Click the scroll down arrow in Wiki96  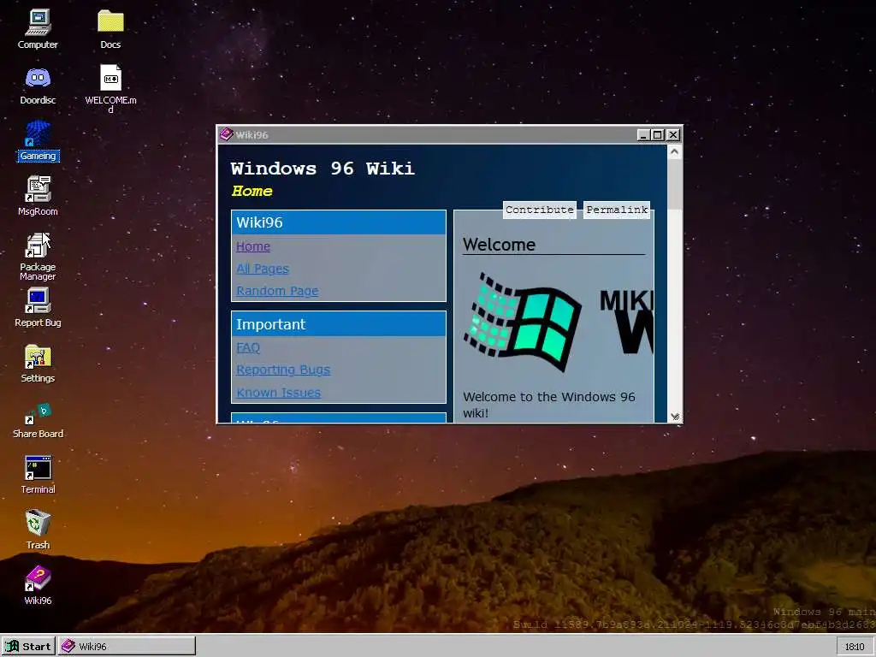coord(674,417)
